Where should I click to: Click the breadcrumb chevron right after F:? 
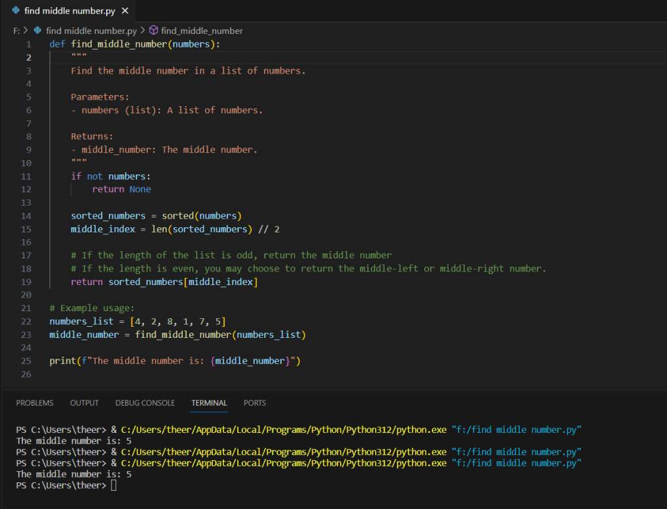click(x=26, y=31)
